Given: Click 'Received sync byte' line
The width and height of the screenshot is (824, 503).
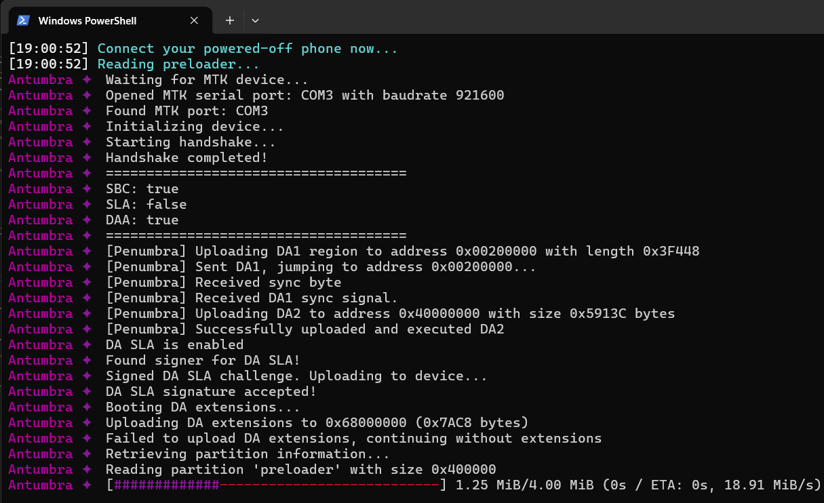Looking at the screenshot, I should point(224,283).
